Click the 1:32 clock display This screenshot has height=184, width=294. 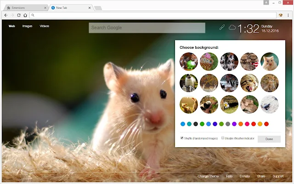(249, 29)
